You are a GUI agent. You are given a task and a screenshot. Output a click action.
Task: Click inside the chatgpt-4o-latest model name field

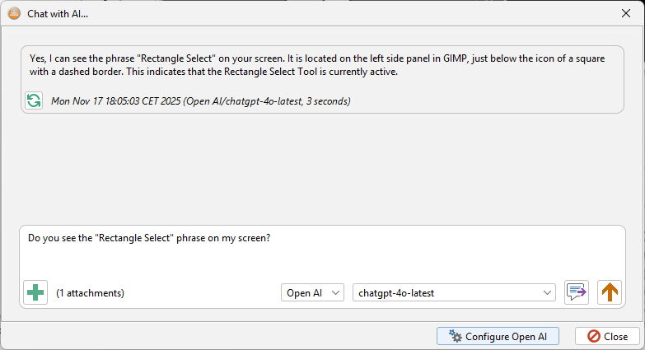click(x=445, y=292)
